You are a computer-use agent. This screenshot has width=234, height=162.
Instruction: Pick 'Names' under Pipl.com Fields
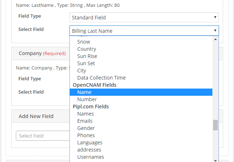(85, 114)
